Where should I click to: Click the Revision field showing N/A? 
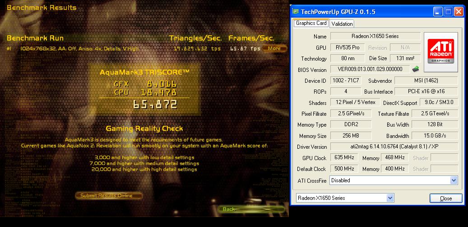[405, 47]
